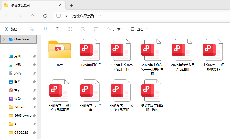This screenshot has width=230, height=139.
Task: Select the 下载 (Downloads) quick access item
Action: [17, 65]
